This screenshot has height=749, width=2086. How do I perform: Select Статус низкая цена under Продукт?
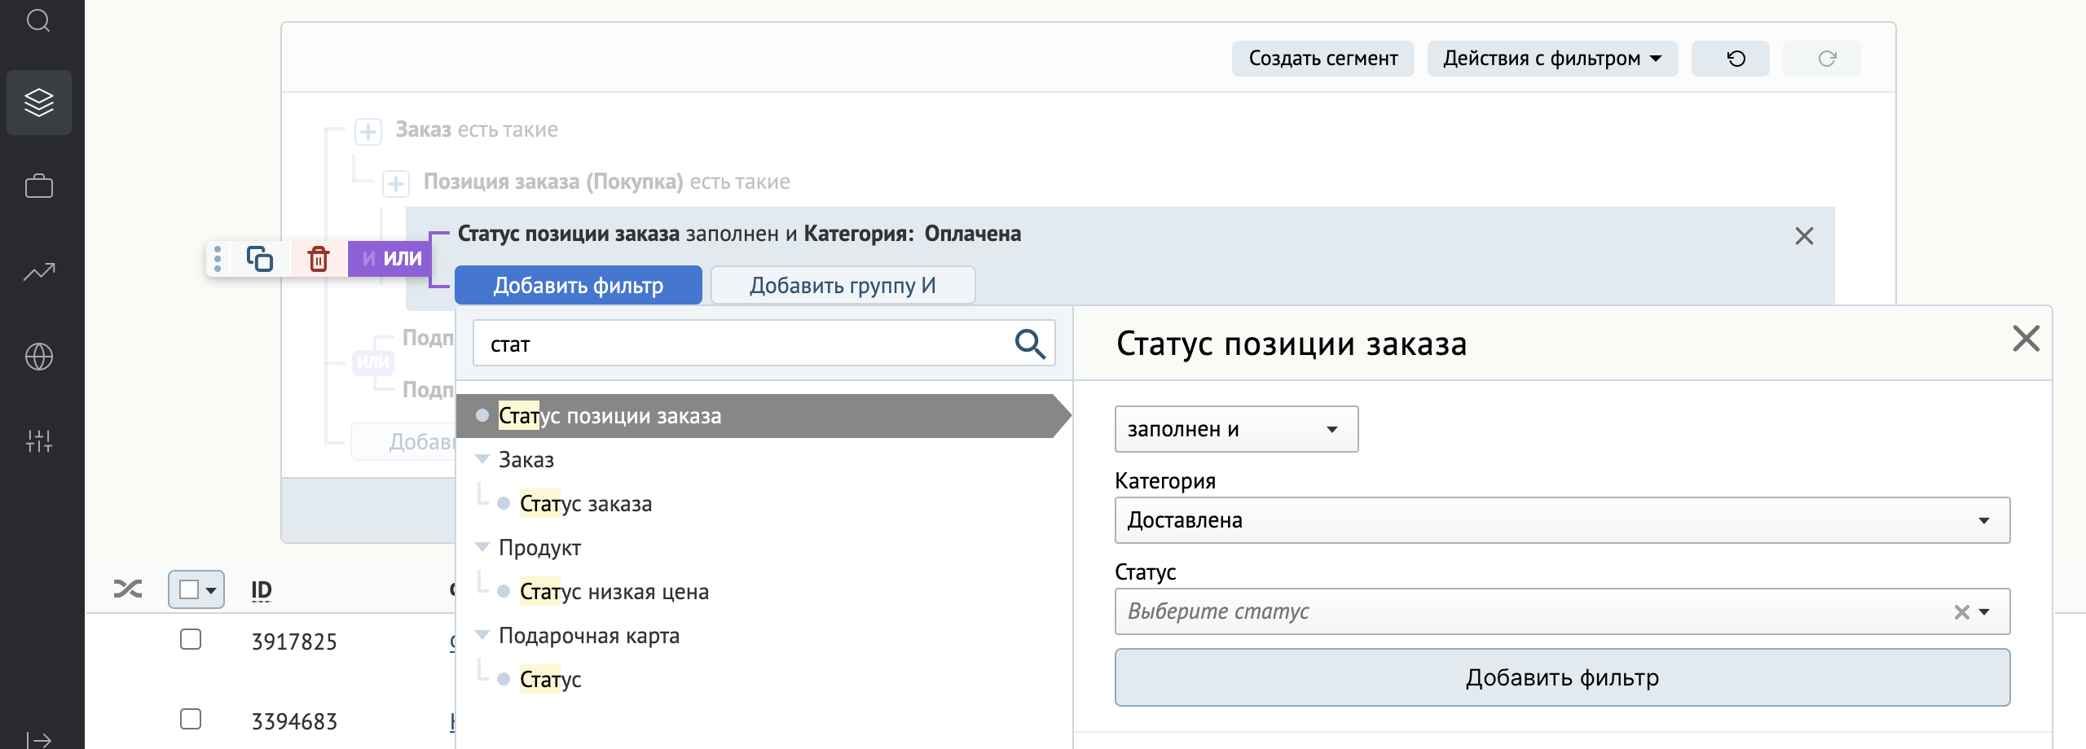coord(614,592)
